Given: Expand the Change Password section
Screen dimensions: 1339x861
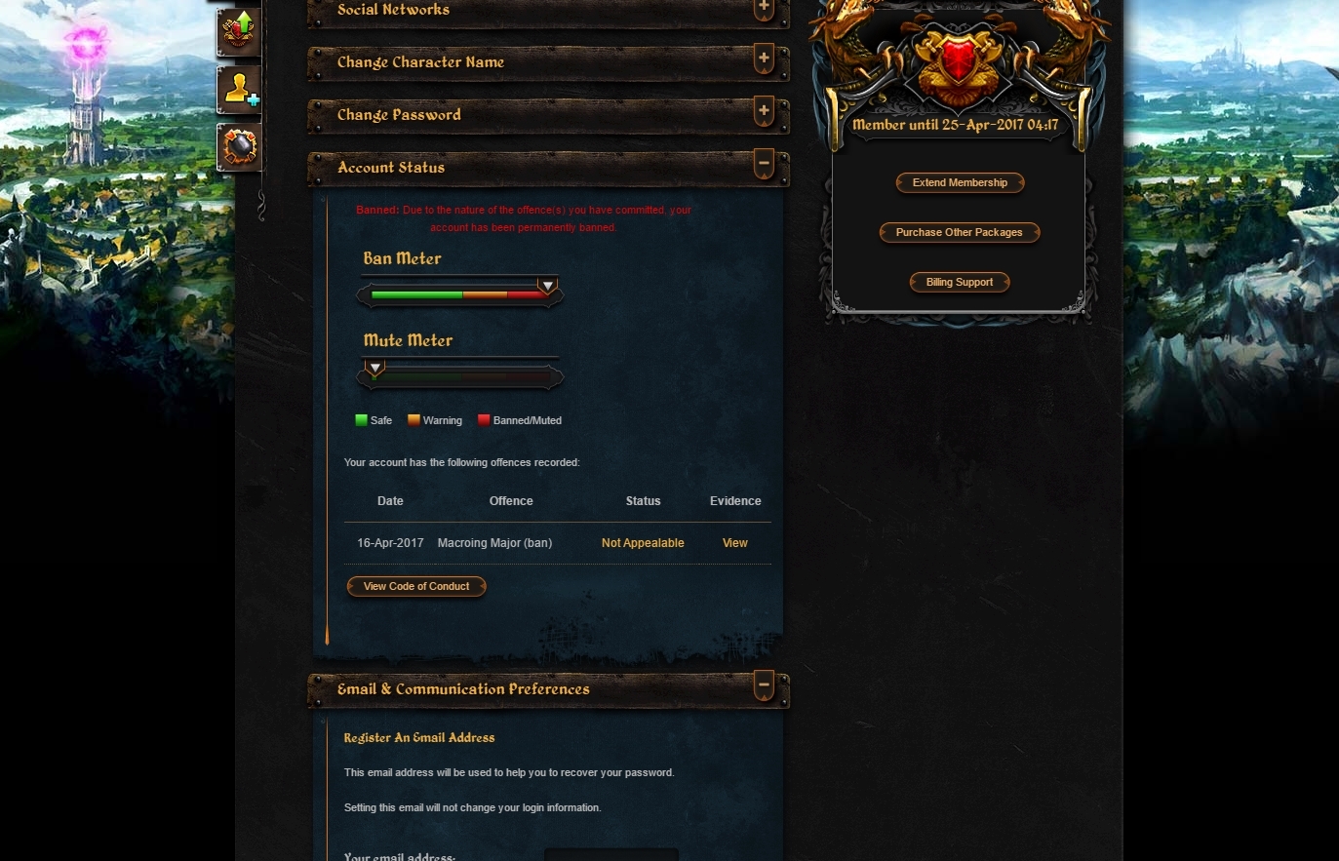Looking at the screenshot, I should 764,112.
